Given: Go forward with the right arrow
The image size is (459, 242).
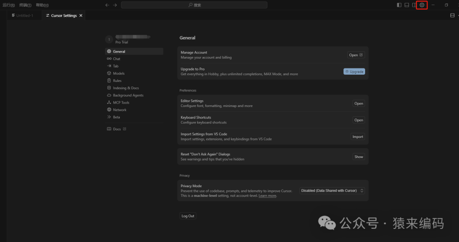Looking at the screenshot, I should pos(115,5).
